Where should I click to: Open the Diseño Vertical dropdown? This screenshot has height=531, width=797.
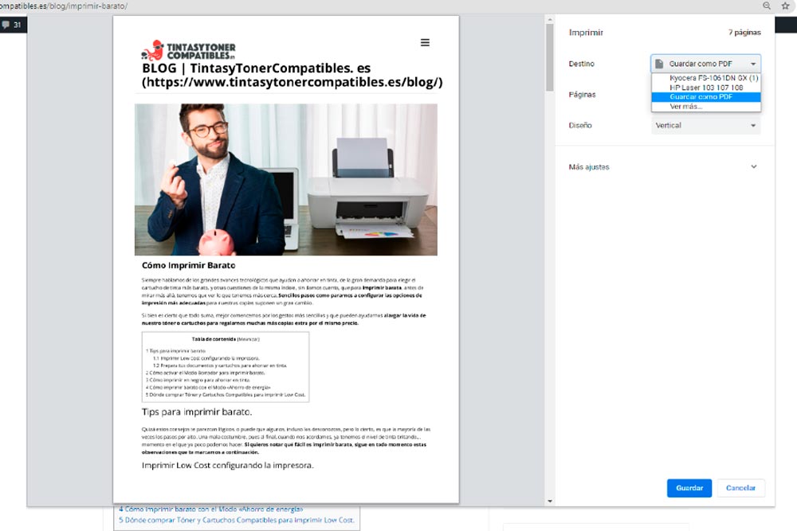coord(705,126)
